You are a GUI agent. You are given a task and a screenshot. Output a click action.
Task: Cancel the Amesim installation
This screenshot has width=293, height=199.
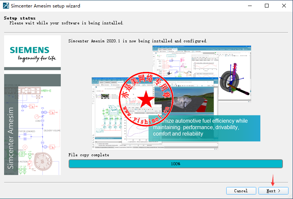[x=241, y=191]
